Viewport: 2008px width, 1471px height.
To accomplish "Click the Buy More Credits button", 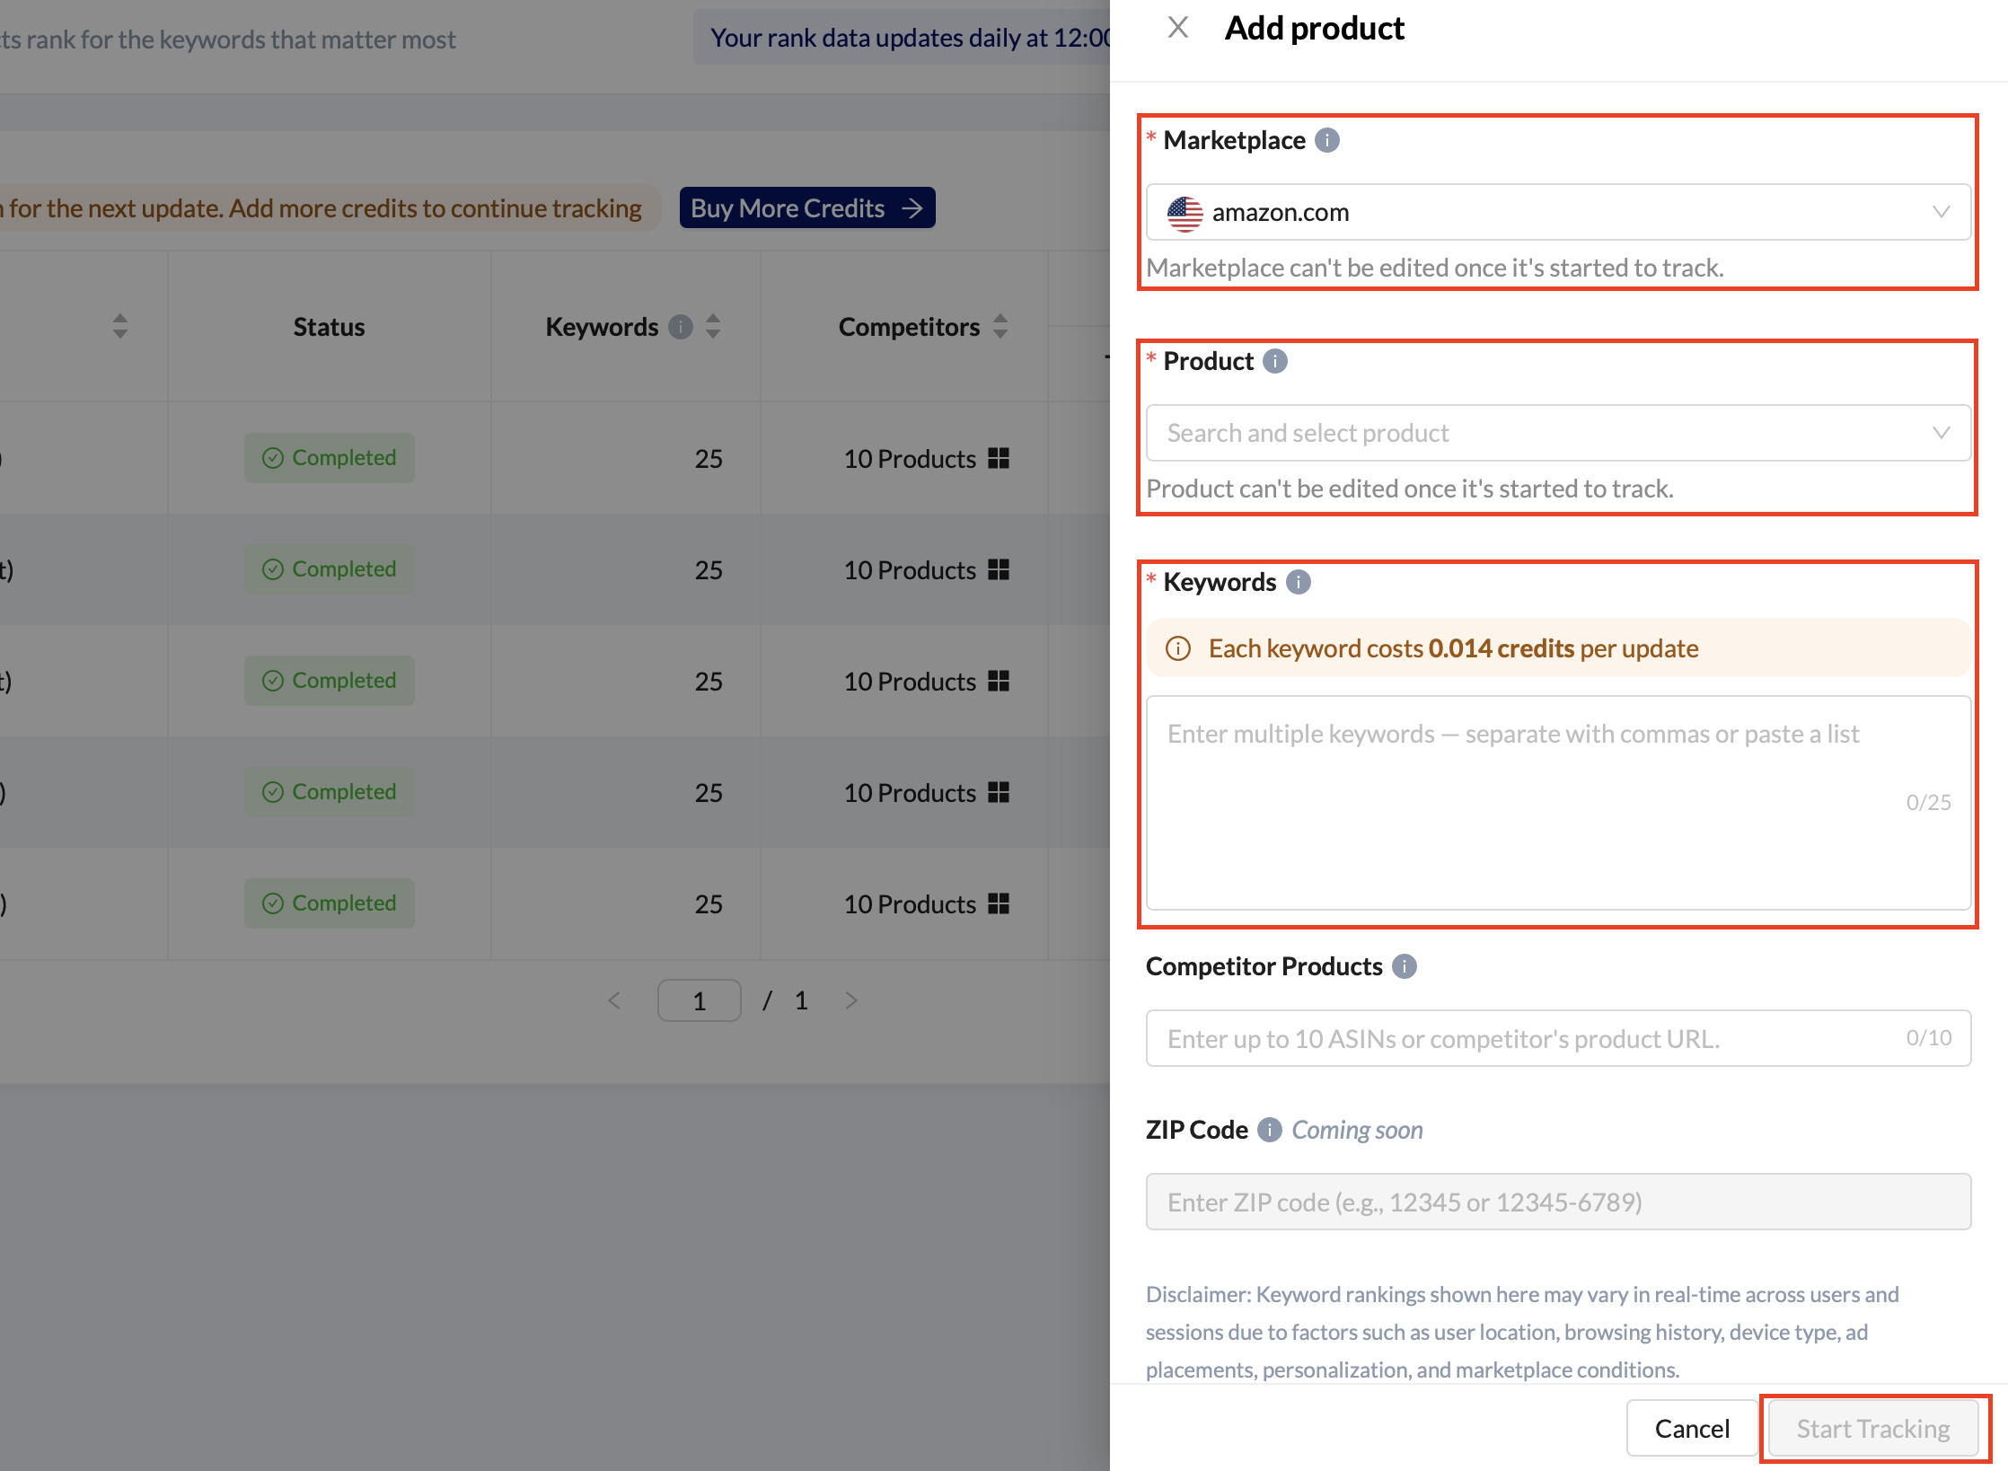I will pyautogui.click(x=806, y=208).
